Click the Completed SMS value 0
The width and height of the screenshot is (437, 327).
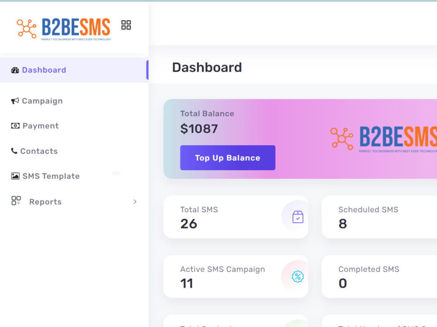pyautogui.click(x=343, y=283)
